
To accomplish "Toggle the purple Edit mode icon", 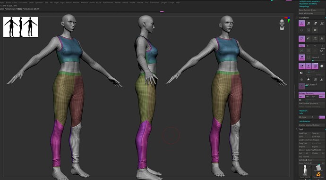I will pyautogui.click(x=302, y=39).
